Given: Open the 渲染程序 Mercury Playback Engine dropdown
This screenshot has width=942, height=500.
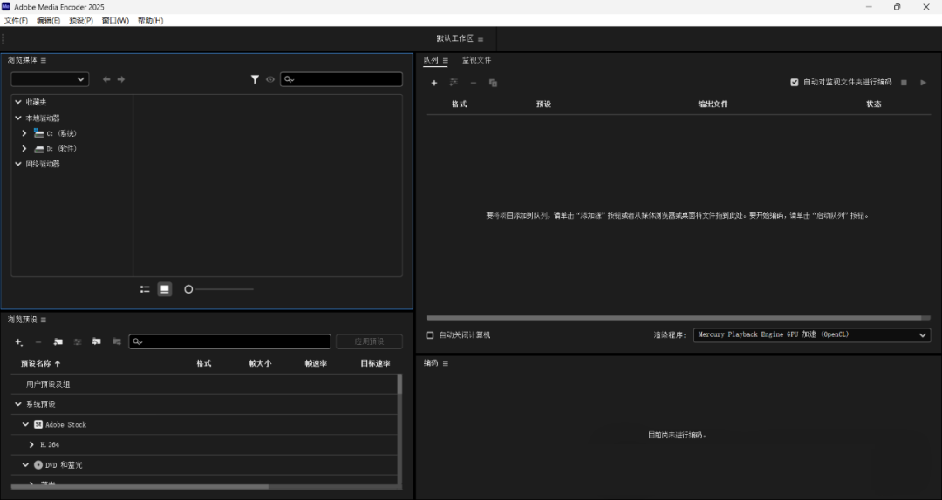Looking at the screenshot, I should [x=811, y=335].
